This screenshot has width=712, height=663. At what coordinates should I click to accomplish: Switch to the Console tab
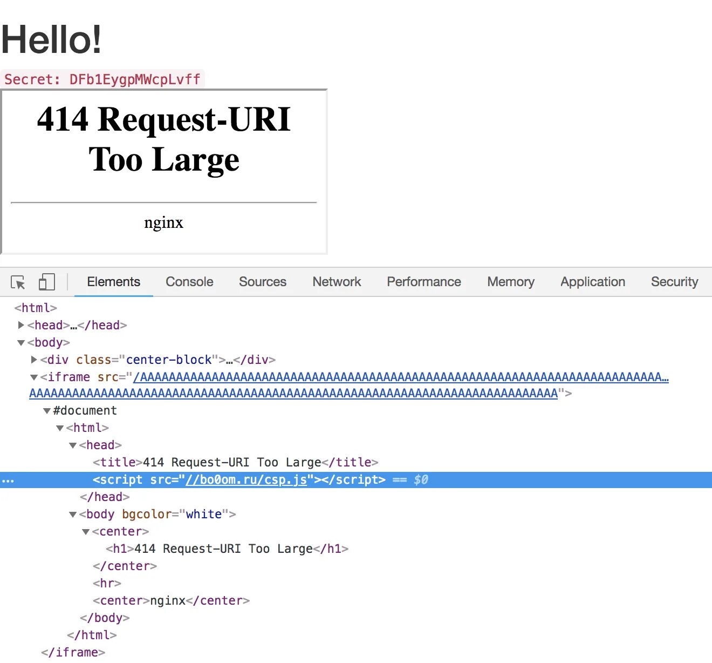click(189, 282)
